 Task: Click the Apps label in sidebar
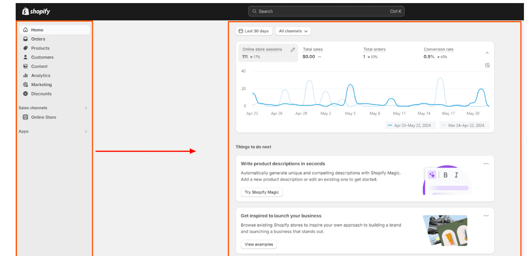(24, 131)
